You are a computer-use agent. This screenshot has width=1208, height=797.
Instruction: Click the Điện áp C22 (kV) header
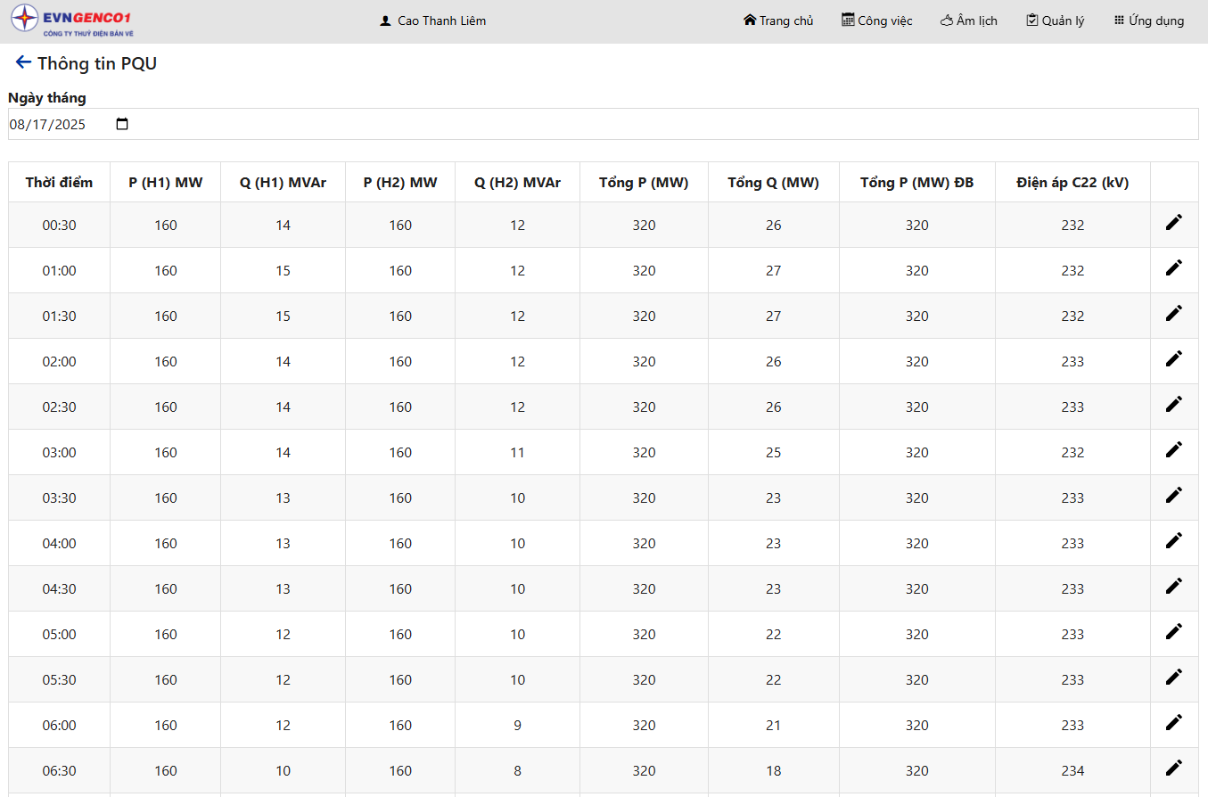pos(1072,183)
